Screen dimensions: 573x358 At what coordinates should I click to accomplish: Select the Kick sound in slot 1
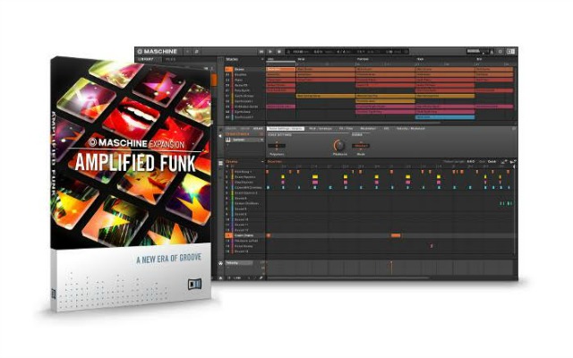[245, 172]
